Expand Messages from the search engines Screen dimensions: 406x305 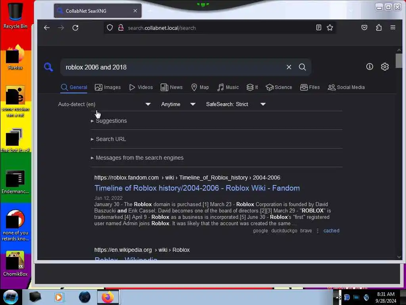click(137, 158)
